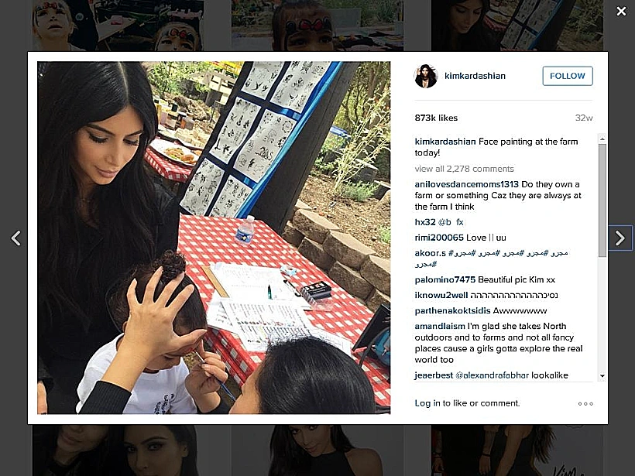Click the comments scrollbar thumb
The image size is (635, 476).
click(602, 200)
